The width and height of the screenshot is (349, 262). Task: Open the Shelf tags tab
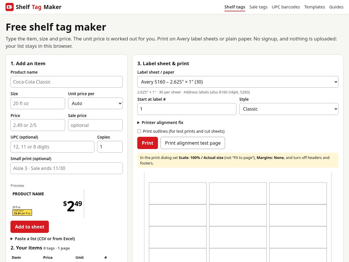point(235,7)
